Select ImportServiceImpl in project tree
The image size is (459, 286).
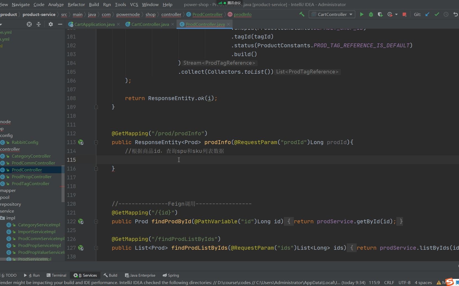37,232
